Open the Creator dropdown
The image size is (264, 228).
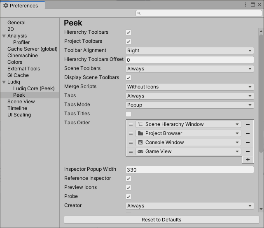[190, 206]
